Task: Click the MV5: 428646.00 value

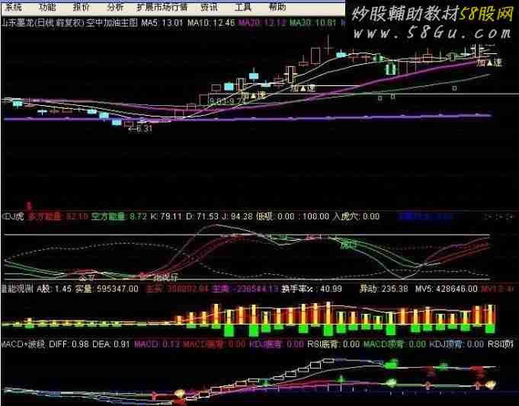Action: (446, 289)
